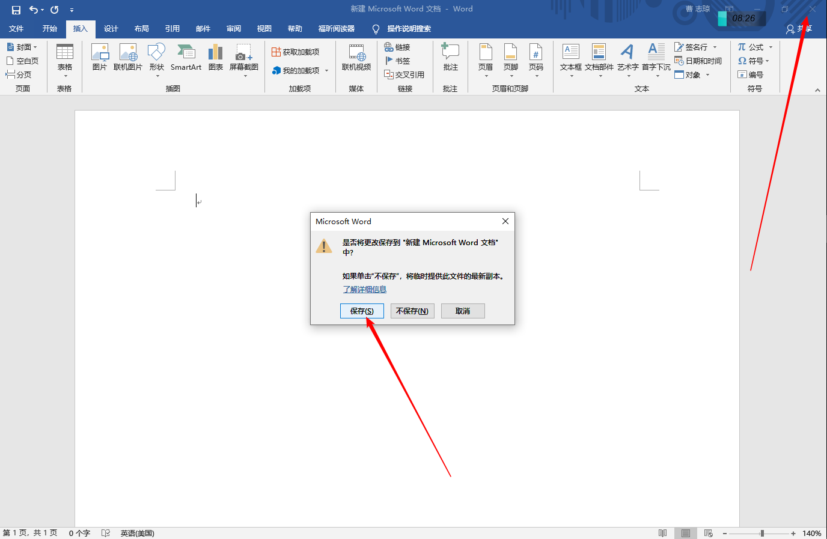Viewport: 827px width, 539px height.
Task: Insert a picture with the 图片 icon
Action: point(100,57)
